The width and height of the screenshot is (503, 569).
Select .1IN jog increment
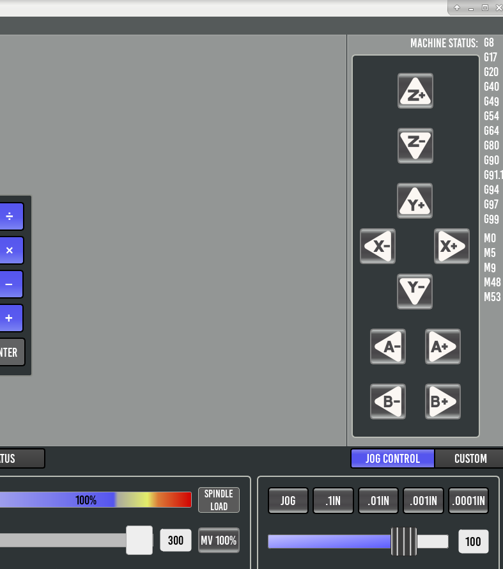pos(333,501)
